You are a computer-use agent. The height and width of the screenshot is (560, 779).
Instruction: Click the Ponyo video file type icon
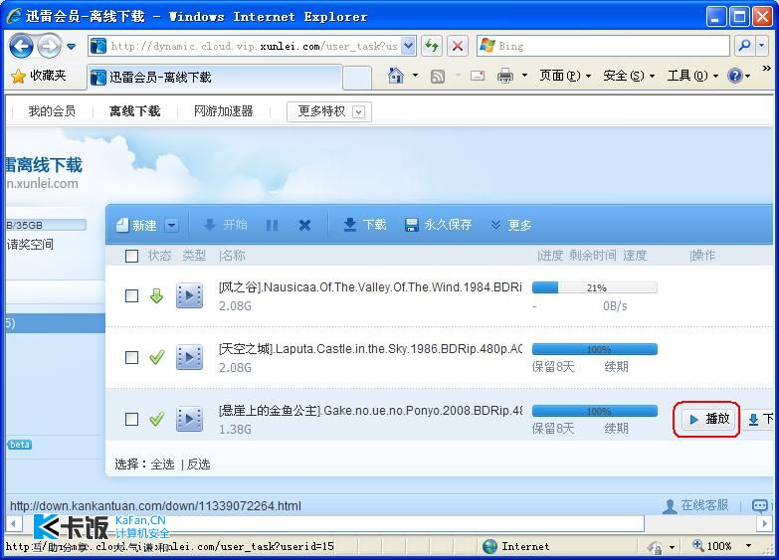[189, 419]
